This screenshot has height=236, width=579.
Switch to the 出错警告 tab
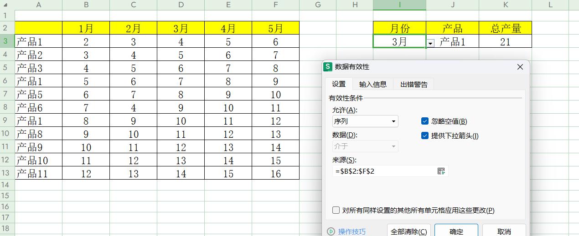[x=414, y=84]
